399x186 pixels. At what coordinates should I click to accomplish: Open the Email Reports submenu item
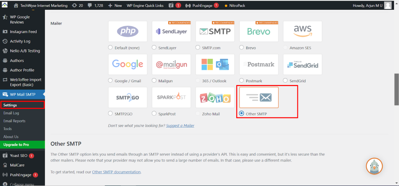[14, 121]
